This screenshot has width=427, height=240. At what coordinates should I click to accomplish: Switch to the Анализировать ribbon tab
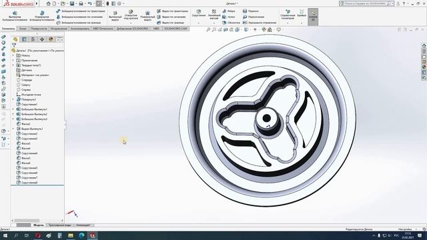click(x=80, y=29)
